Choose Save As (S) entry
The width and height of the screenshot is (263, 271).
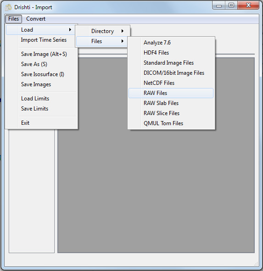[34, 64]
